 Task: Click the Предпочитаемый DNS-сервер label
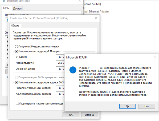point(33,88)
